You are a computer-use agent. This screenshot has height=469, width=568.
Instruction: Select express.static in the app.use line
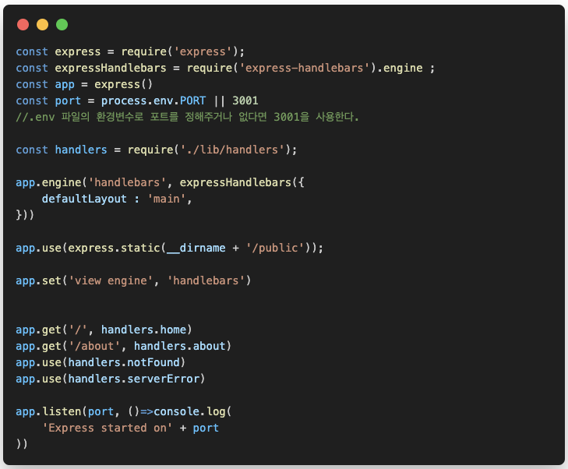(x=114, y=248)
